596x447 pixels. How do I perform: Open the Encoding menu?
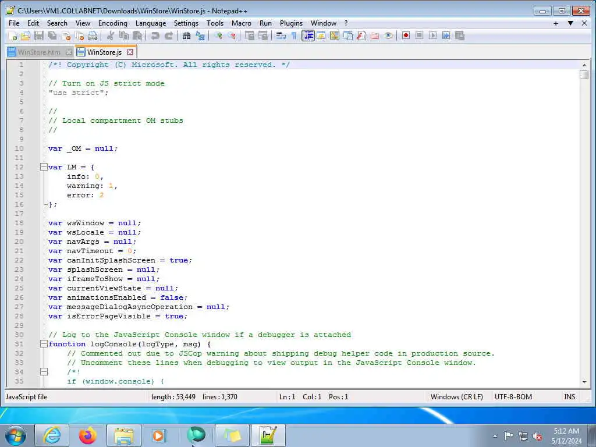pos(113,23)
